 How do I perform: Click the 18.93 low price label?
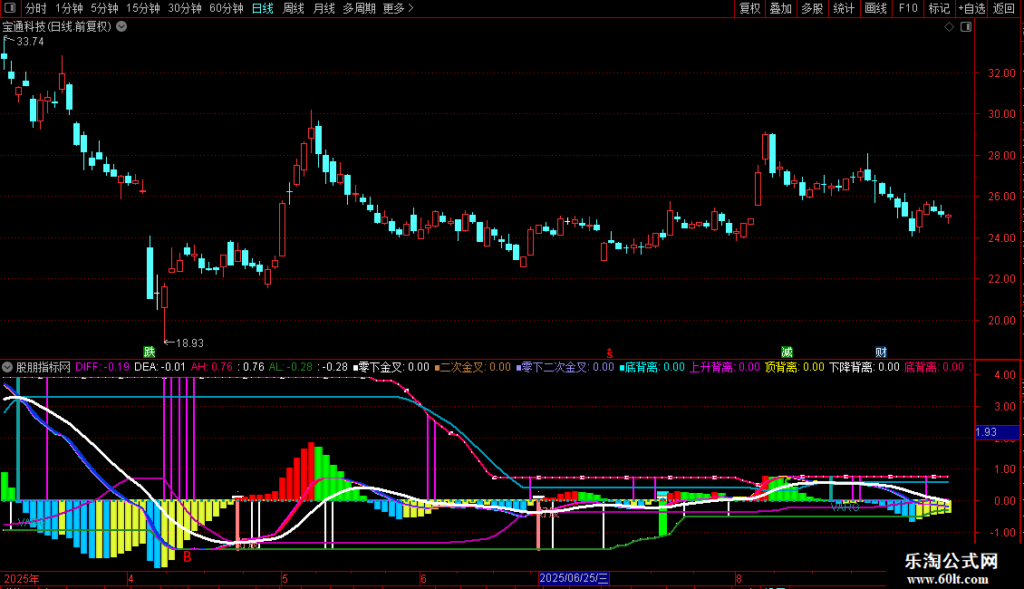pos(190,343)
